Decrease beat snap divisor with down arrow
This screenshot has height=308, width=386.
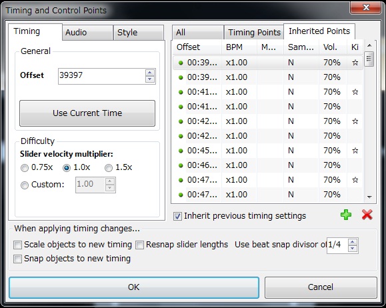(352, 248)
